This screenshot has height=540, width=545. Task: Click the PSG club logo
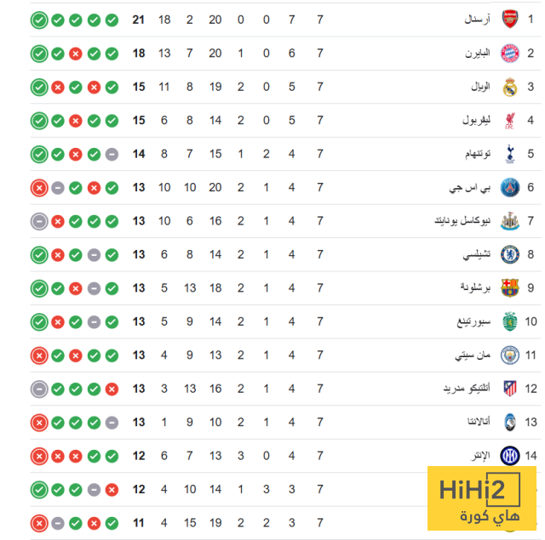pyautogui.click(x=509, y=187)
